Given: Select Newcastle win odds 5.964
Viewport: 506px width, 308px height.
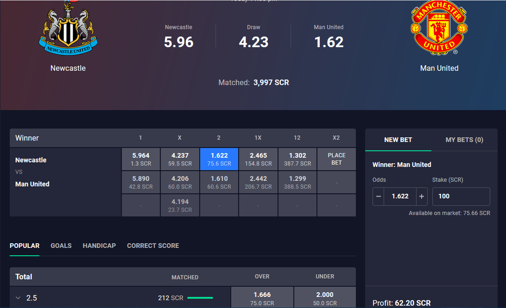Looking at the screenshot, I should (x=141, y=159).
